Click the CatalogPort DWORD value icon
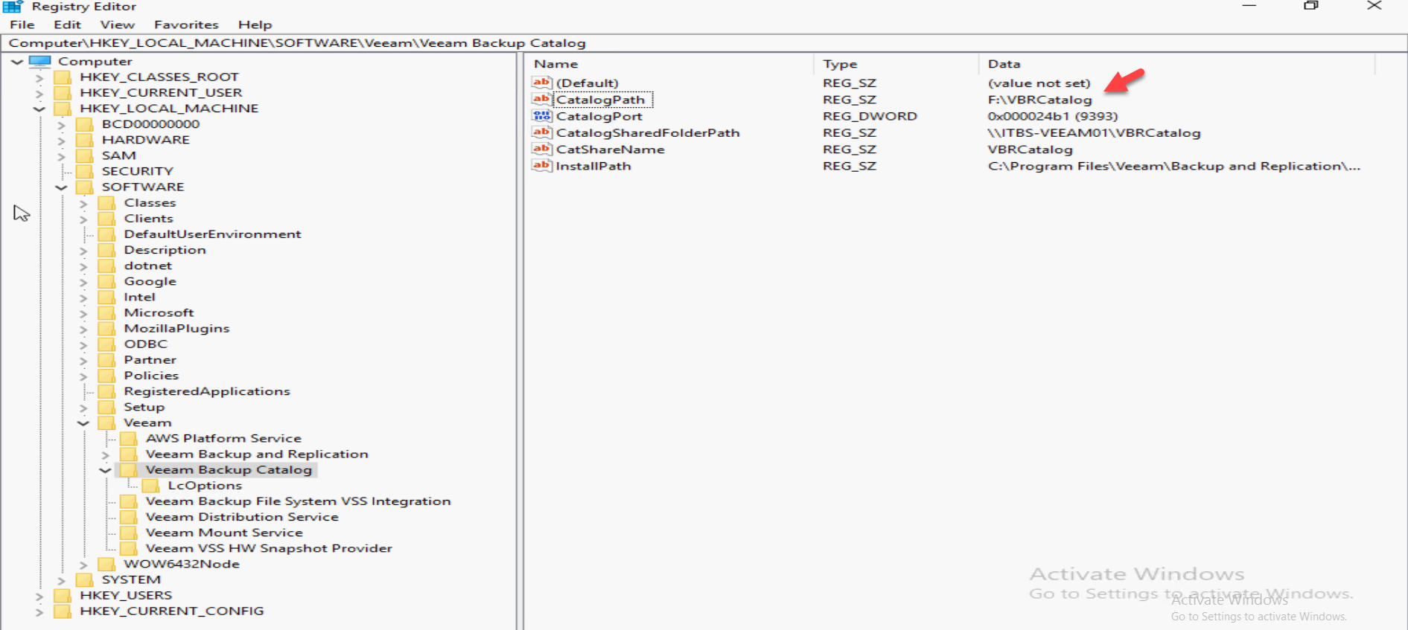This screenshot has width=1408, height=630. [541, 115]
